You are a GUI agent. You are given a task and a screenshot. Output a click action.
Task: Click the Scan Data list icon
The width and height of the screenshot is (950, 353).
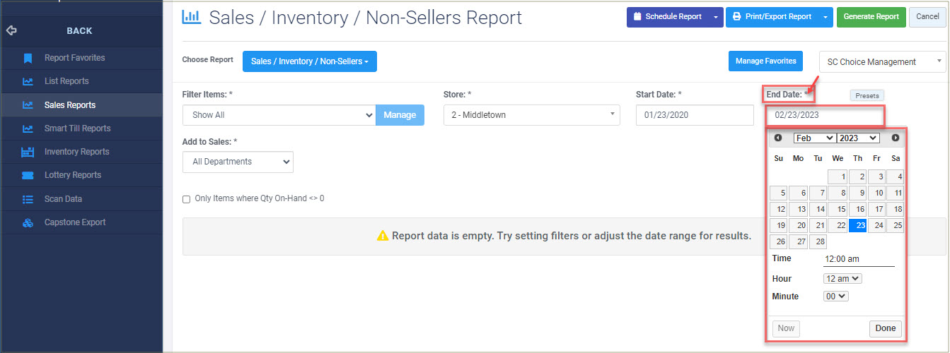click(x=28, y=199)
